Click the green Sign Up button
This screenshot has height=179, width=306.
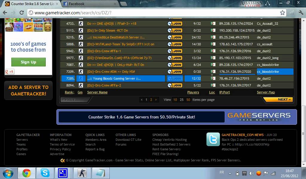[x=28, y=62]
